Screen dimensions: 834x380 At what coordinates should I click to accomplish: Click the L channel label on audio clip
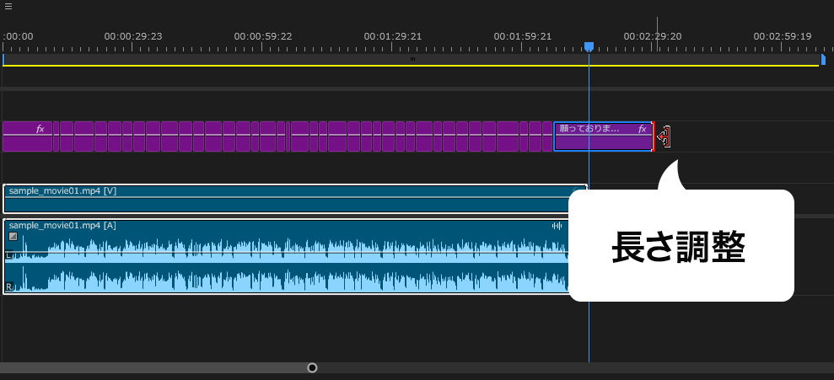9,255
